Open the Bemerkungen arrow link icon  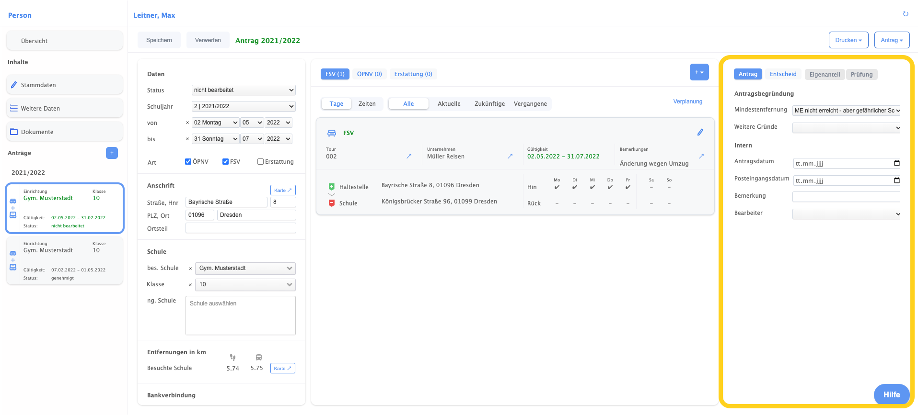tap(701, 156)
